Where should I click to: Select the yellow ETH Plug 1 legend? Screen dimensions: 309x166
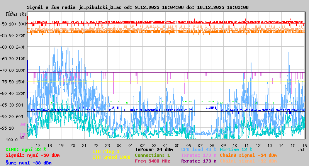pos(106,151)
